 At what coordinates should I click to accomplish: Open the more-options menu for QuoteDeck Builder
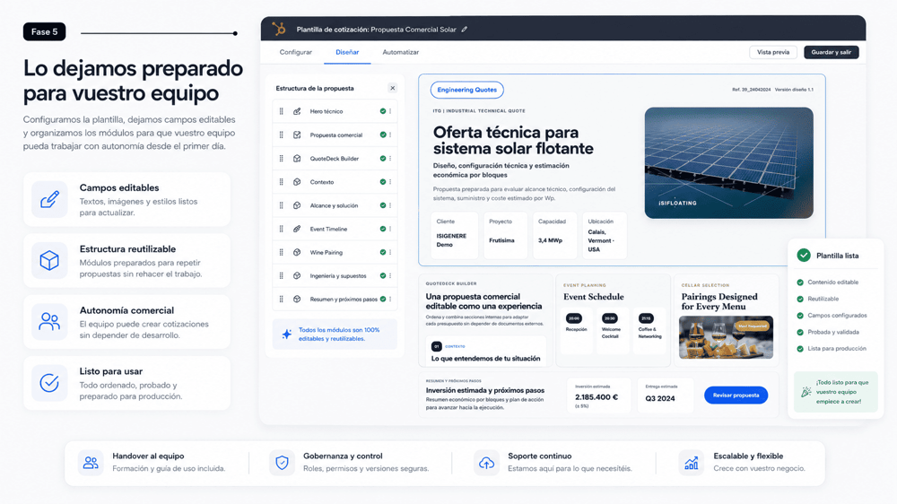[x=390, y=159]
